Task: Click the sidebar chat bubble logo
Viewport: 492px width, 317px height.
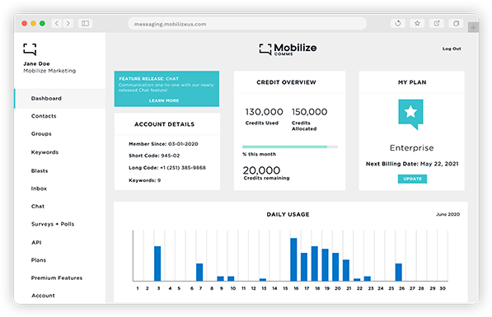Action: click(x=30, y=49)
